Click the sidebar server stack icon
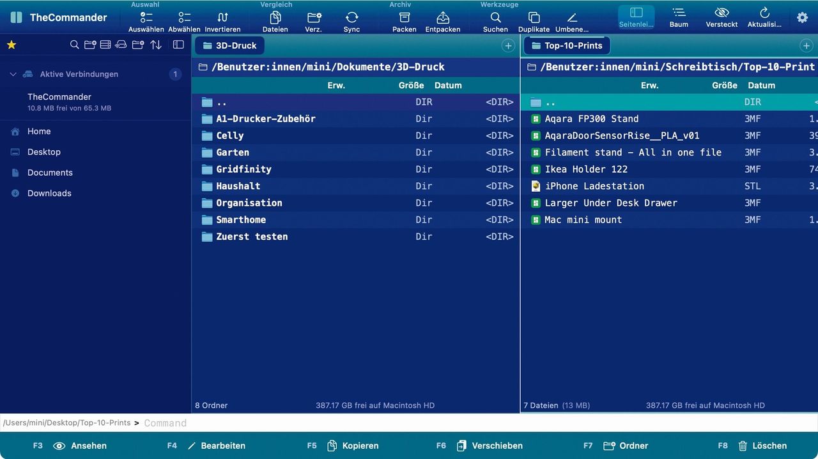818x459 pixels. pos(105,45)
